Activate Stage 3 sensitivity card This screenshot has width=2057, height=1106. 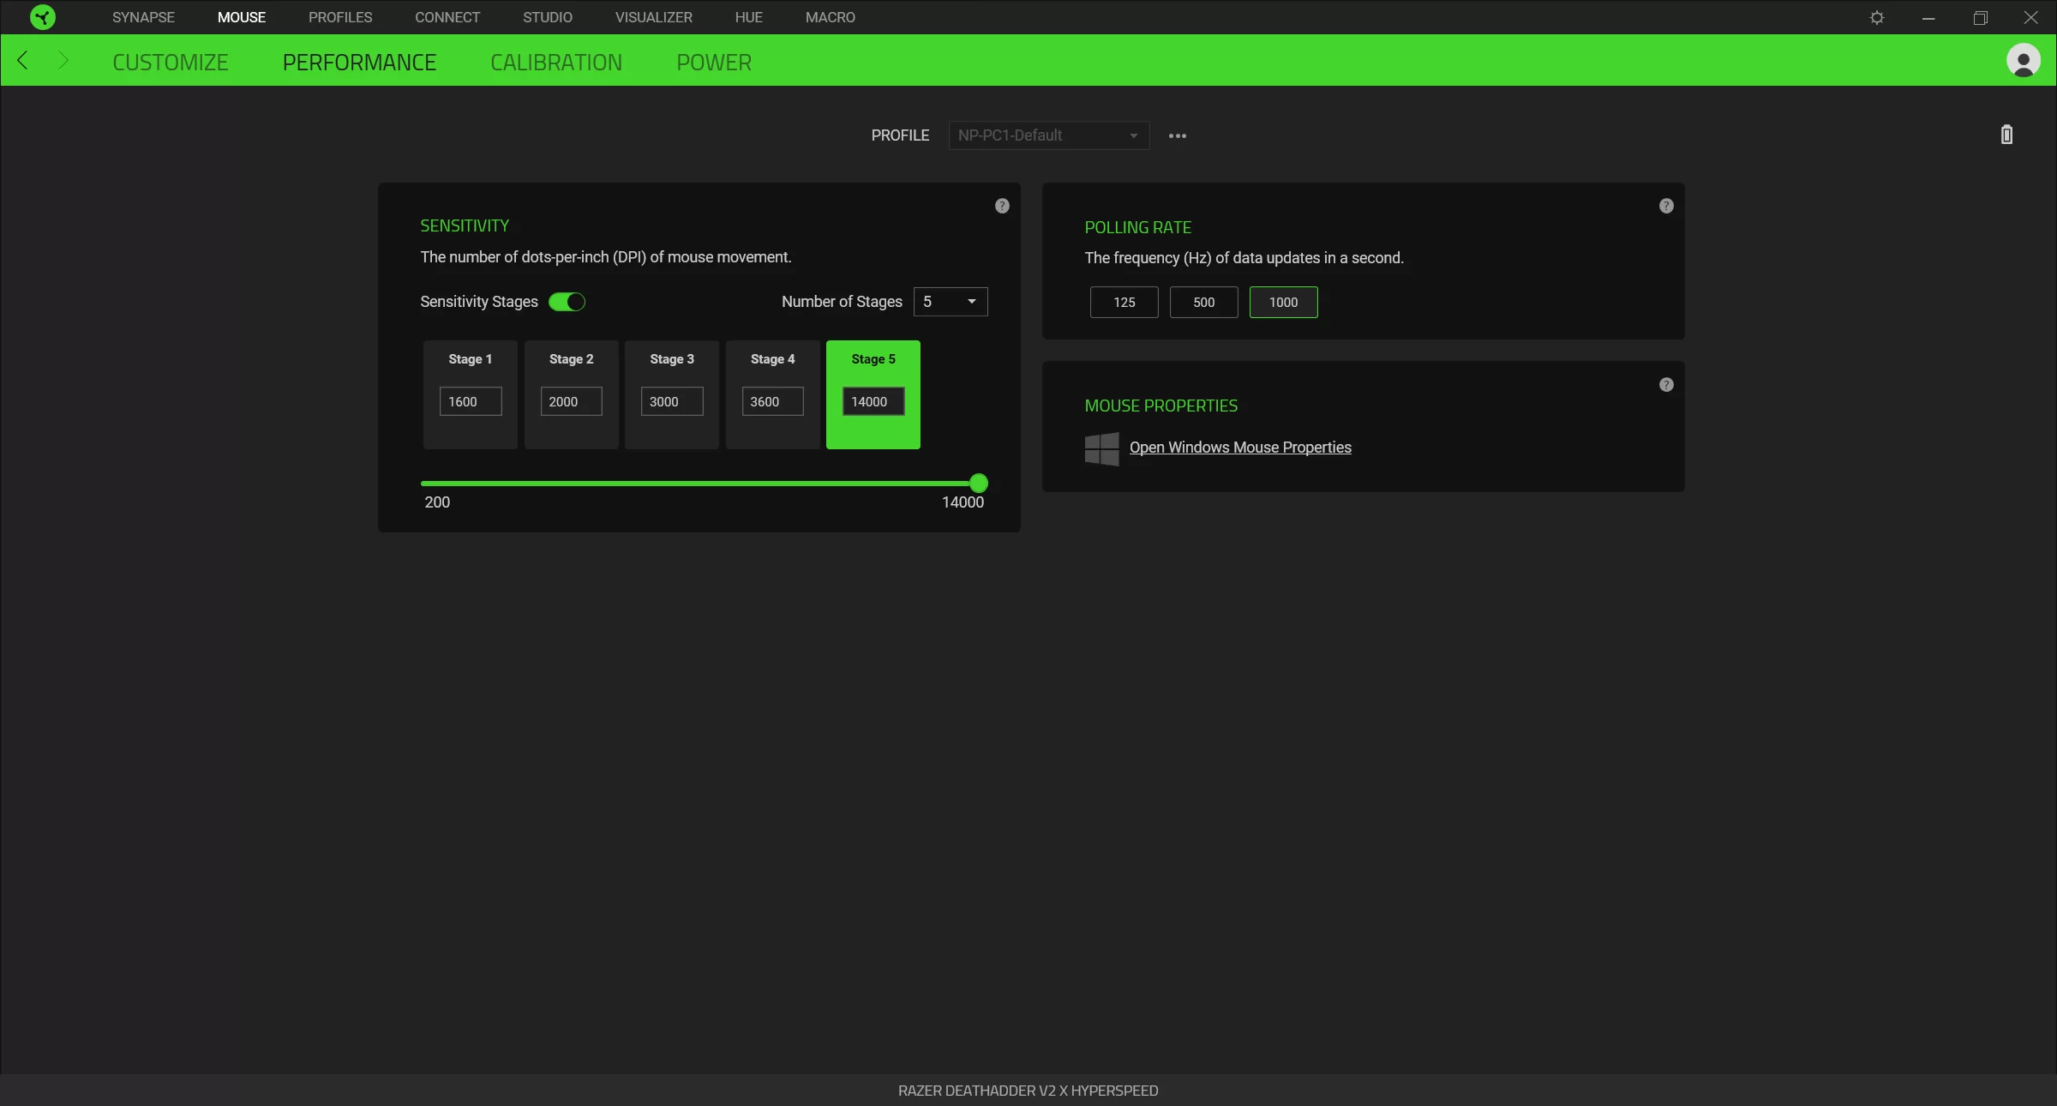click(672, 394)
